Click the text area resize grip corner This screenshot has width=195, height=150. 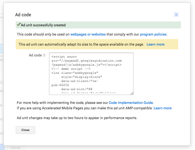tap(132, 93)
